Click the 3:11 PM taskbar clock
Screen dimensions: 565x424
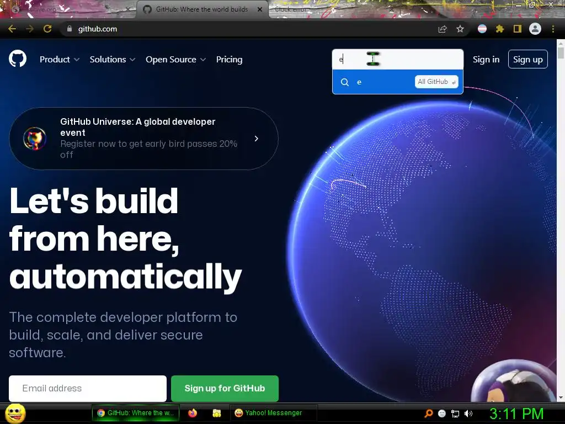click(516, 414)
